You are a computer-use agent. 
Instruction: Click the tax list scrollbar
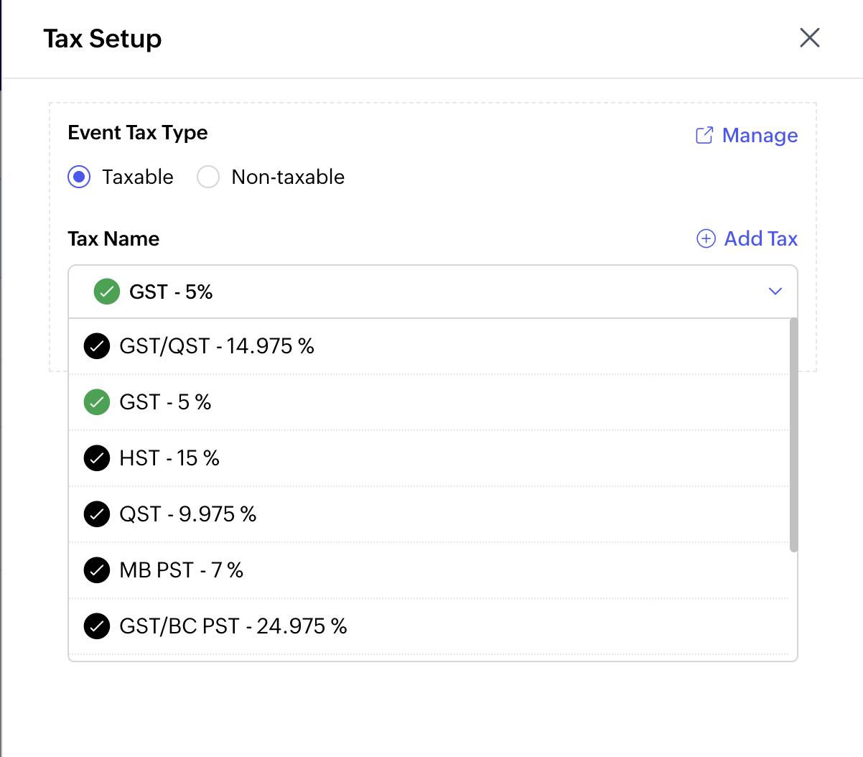(x=793, y=435)
